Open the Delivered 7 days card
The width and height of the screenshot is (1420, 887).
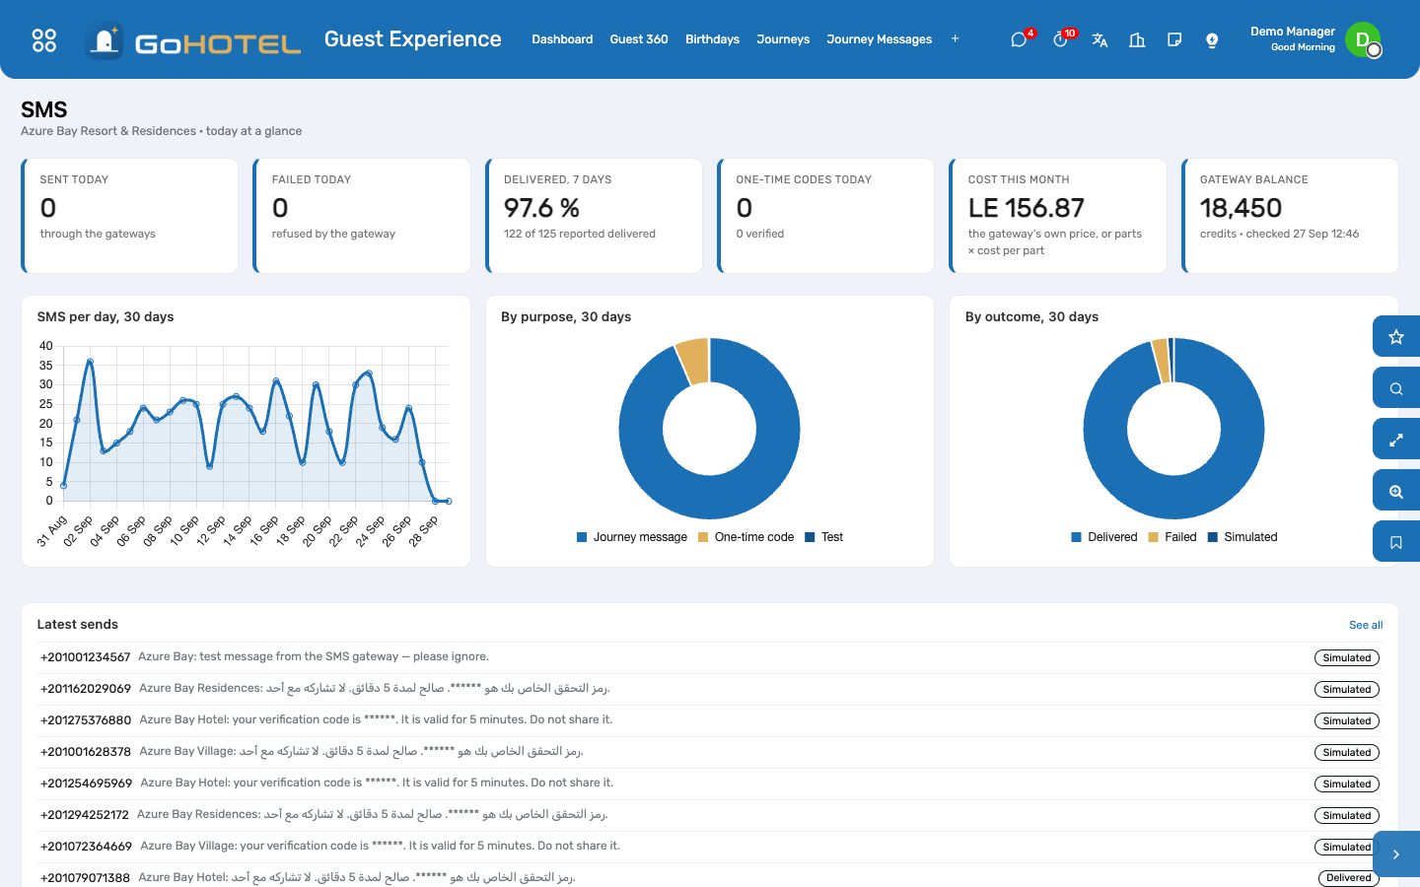594,216
